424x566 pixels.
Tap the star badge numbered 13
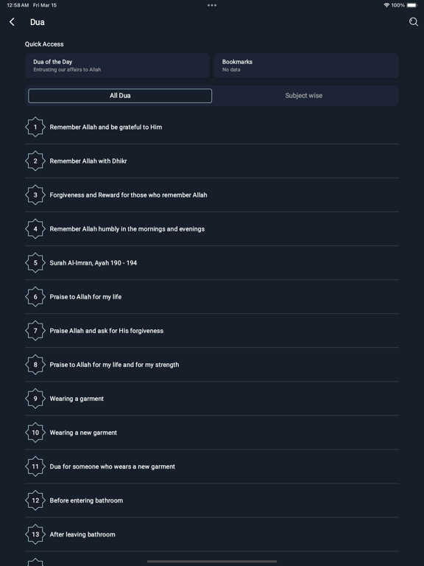click(x=35, y=534)
